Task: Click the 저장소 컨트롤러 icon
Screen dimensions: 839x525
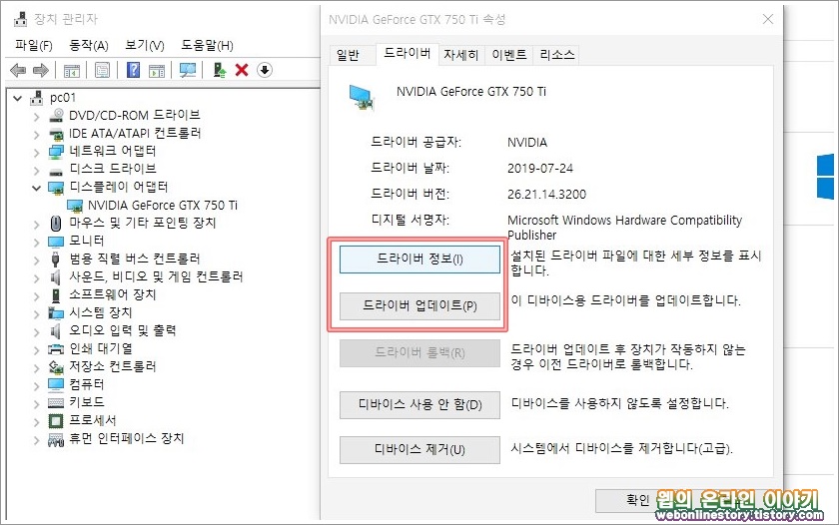Action: 56,366
